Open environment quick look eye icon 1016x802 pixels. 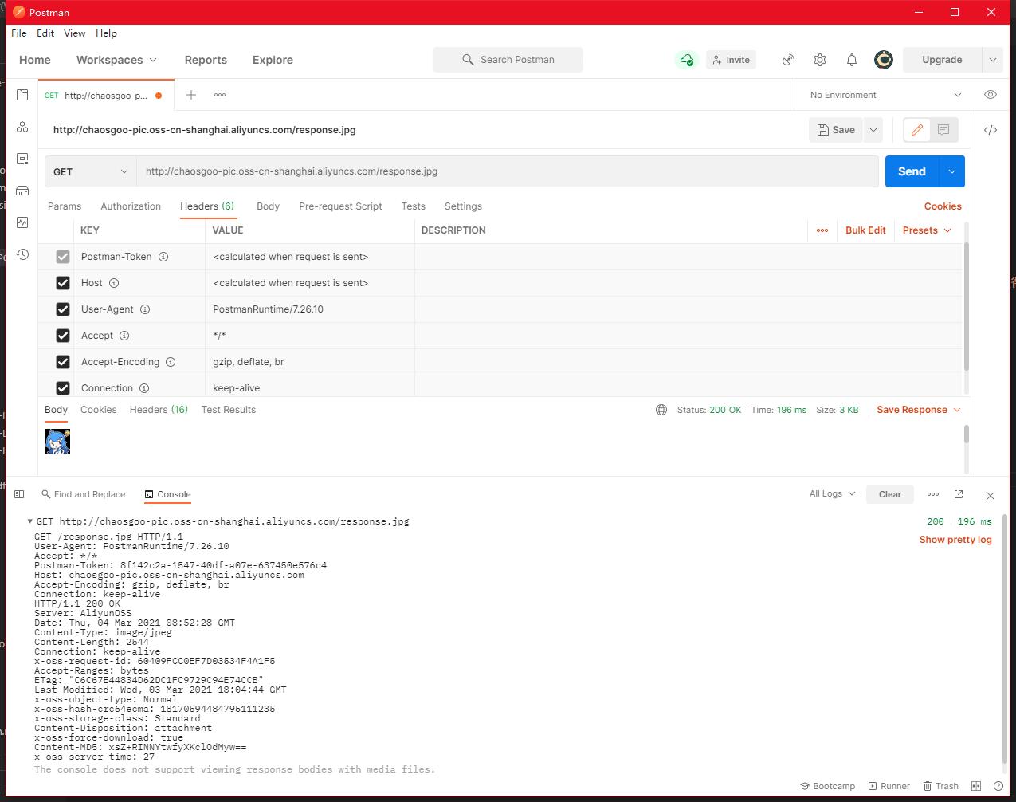[x=990, y=95]
